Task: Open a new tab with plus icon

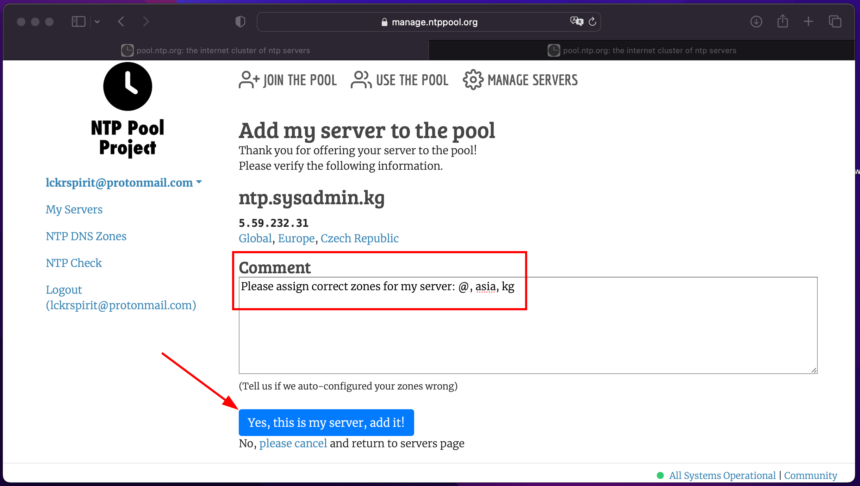Action: pos(809,22)
